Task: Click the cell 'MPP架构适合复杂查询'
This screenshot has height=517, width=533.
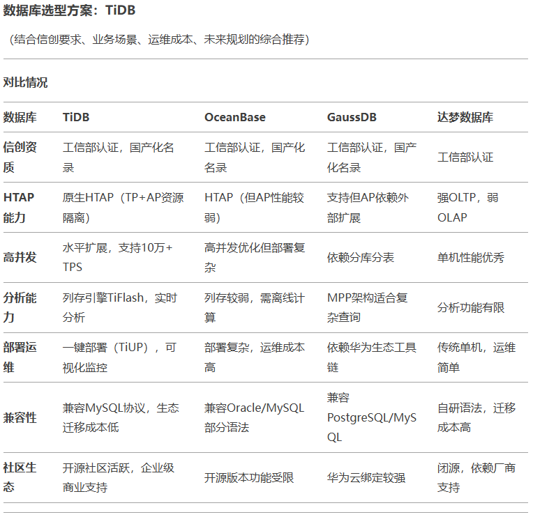Action: pos(367,307)
